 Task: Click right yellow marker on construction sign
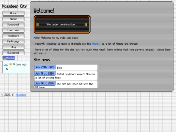tap(86, 24)
